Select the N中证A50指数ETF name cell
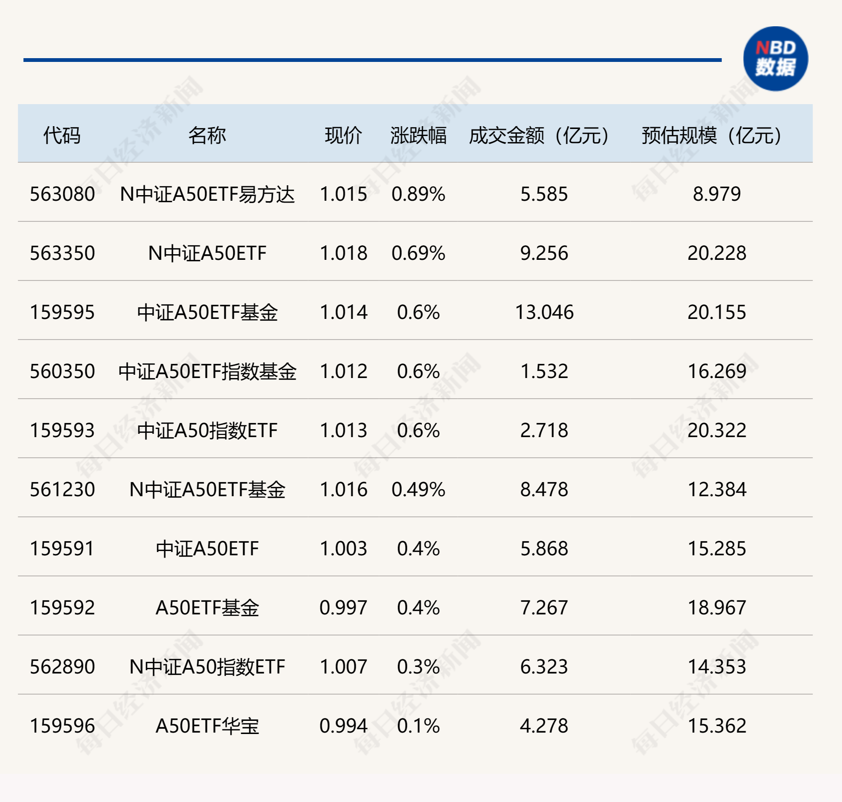The image size is (842, 802). (x=207, y=667)
